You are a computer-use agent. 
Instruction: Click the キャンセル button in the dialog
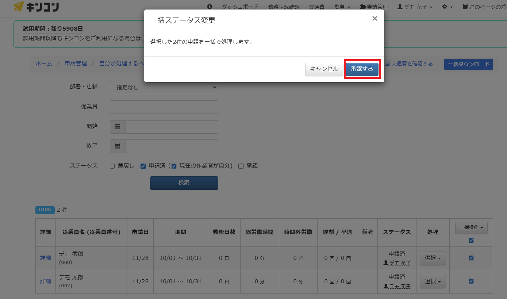tap(324, 69)
